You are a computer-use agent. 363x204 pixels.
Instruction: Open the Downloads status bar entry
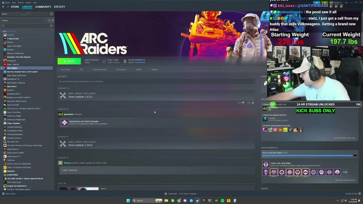coord(181,194)
